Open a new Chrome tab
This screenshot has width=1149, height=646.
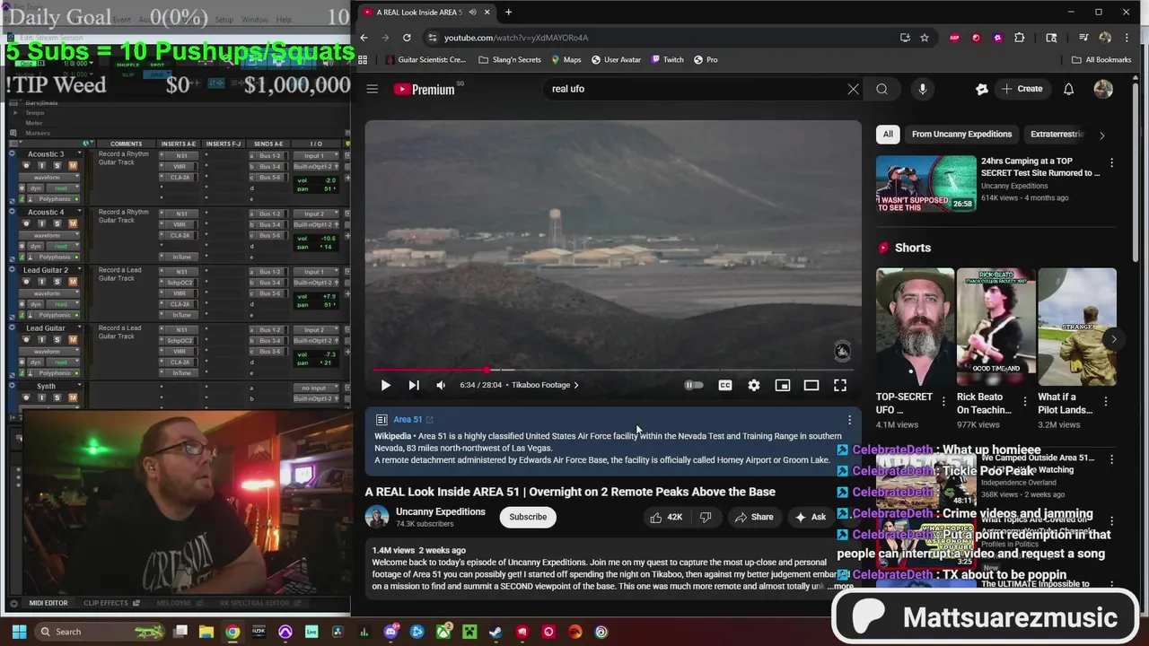click(x=508, y=12)
